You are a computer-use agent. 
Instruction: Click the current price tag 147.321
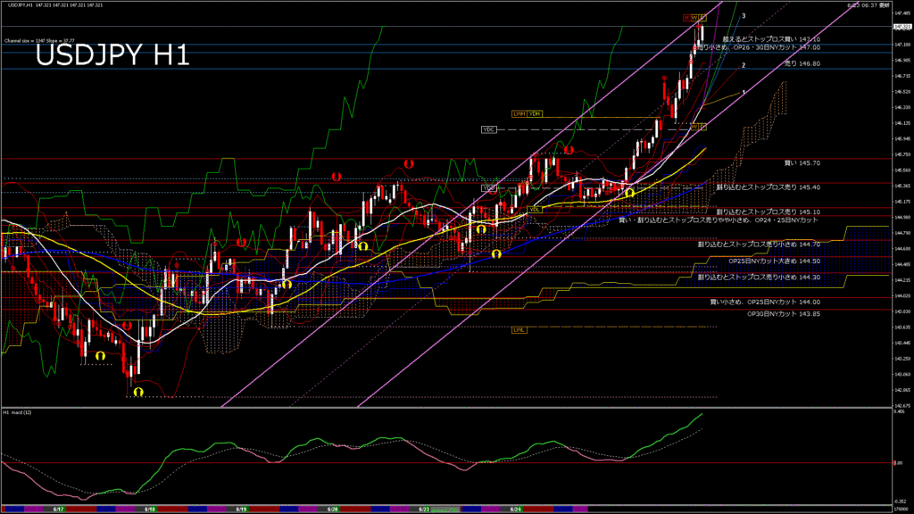click(x=901, y=28)
